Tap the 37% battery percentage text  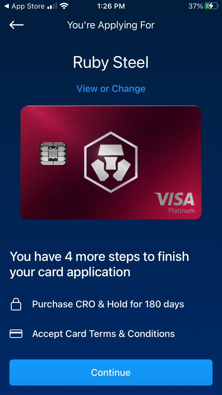[196, 6]
